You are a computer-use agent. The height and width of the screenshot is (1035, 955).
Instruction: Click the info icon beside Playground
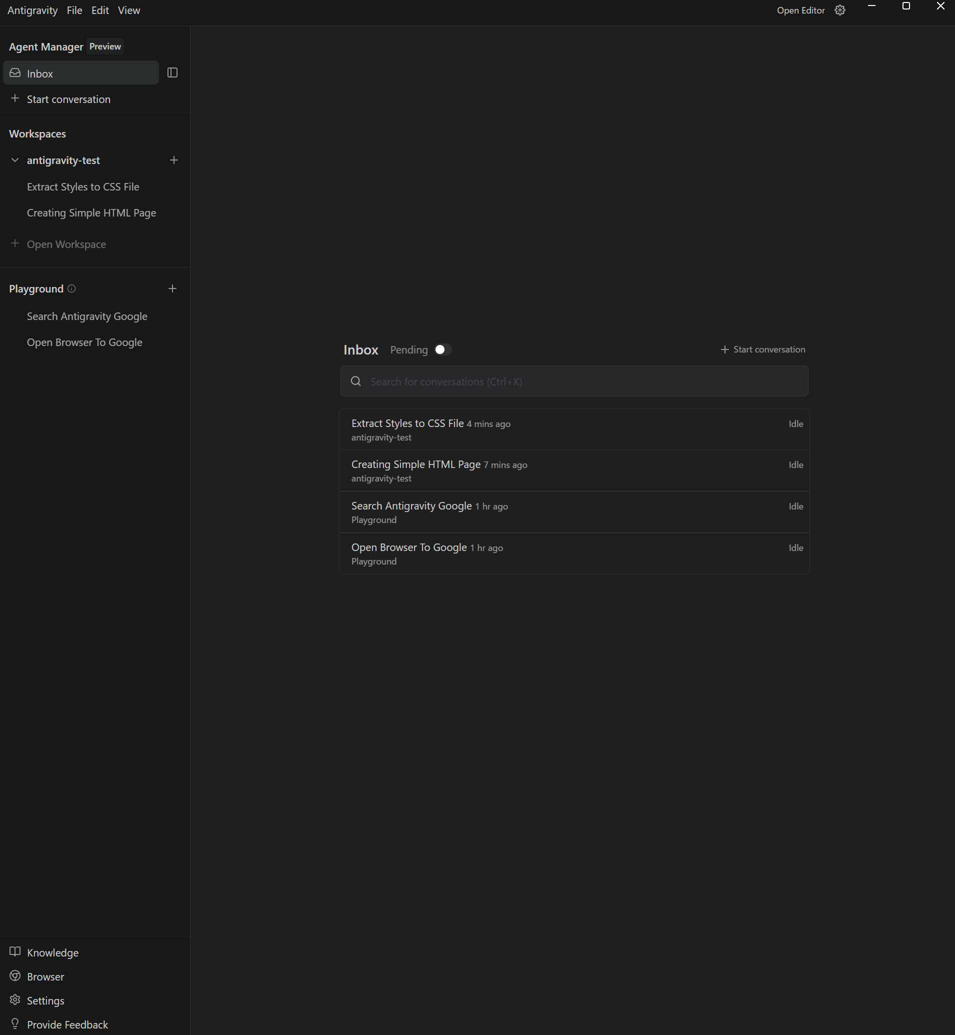pos(72,288)
